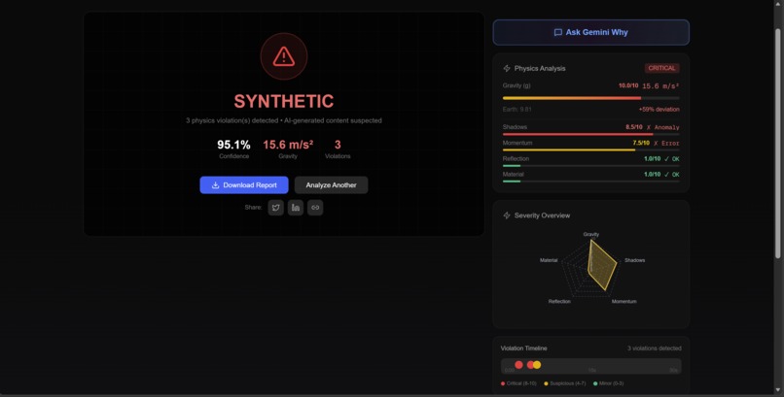Select the yellow suspicious timeline marker
Viewport: 784px width, 397px height.
click(537, 365)
